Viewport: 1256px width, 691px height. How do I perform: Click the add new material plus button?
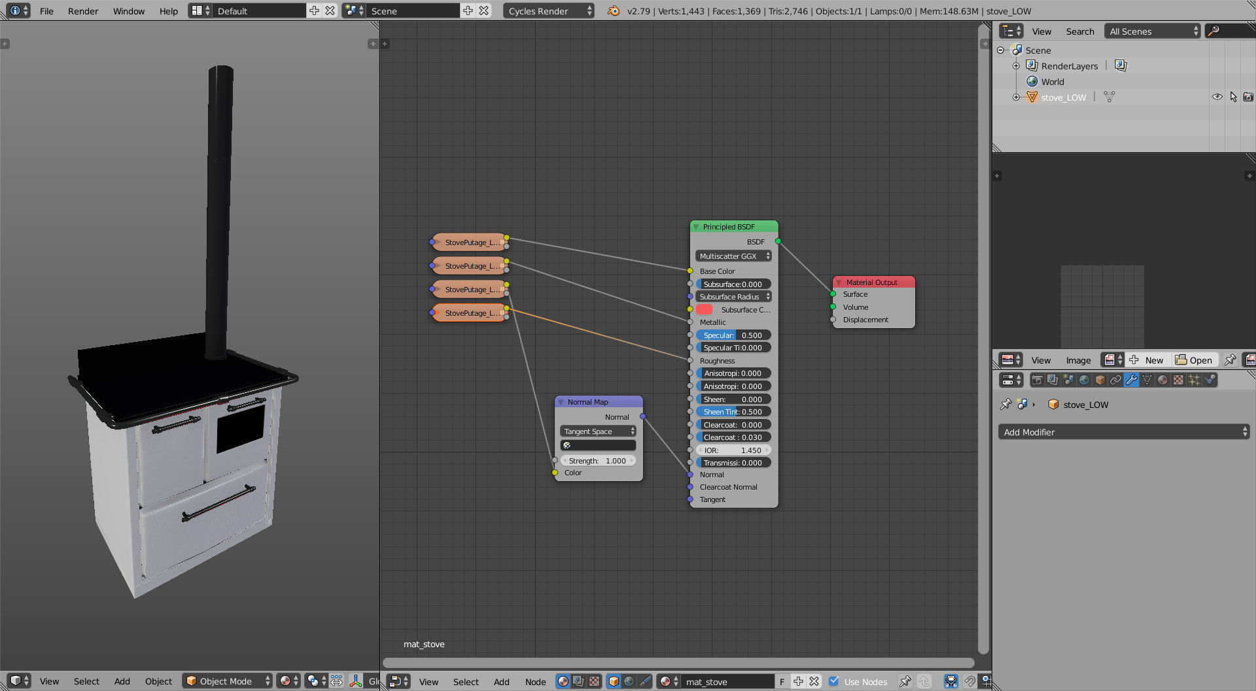pyautogui.click(x=798, y=681)
